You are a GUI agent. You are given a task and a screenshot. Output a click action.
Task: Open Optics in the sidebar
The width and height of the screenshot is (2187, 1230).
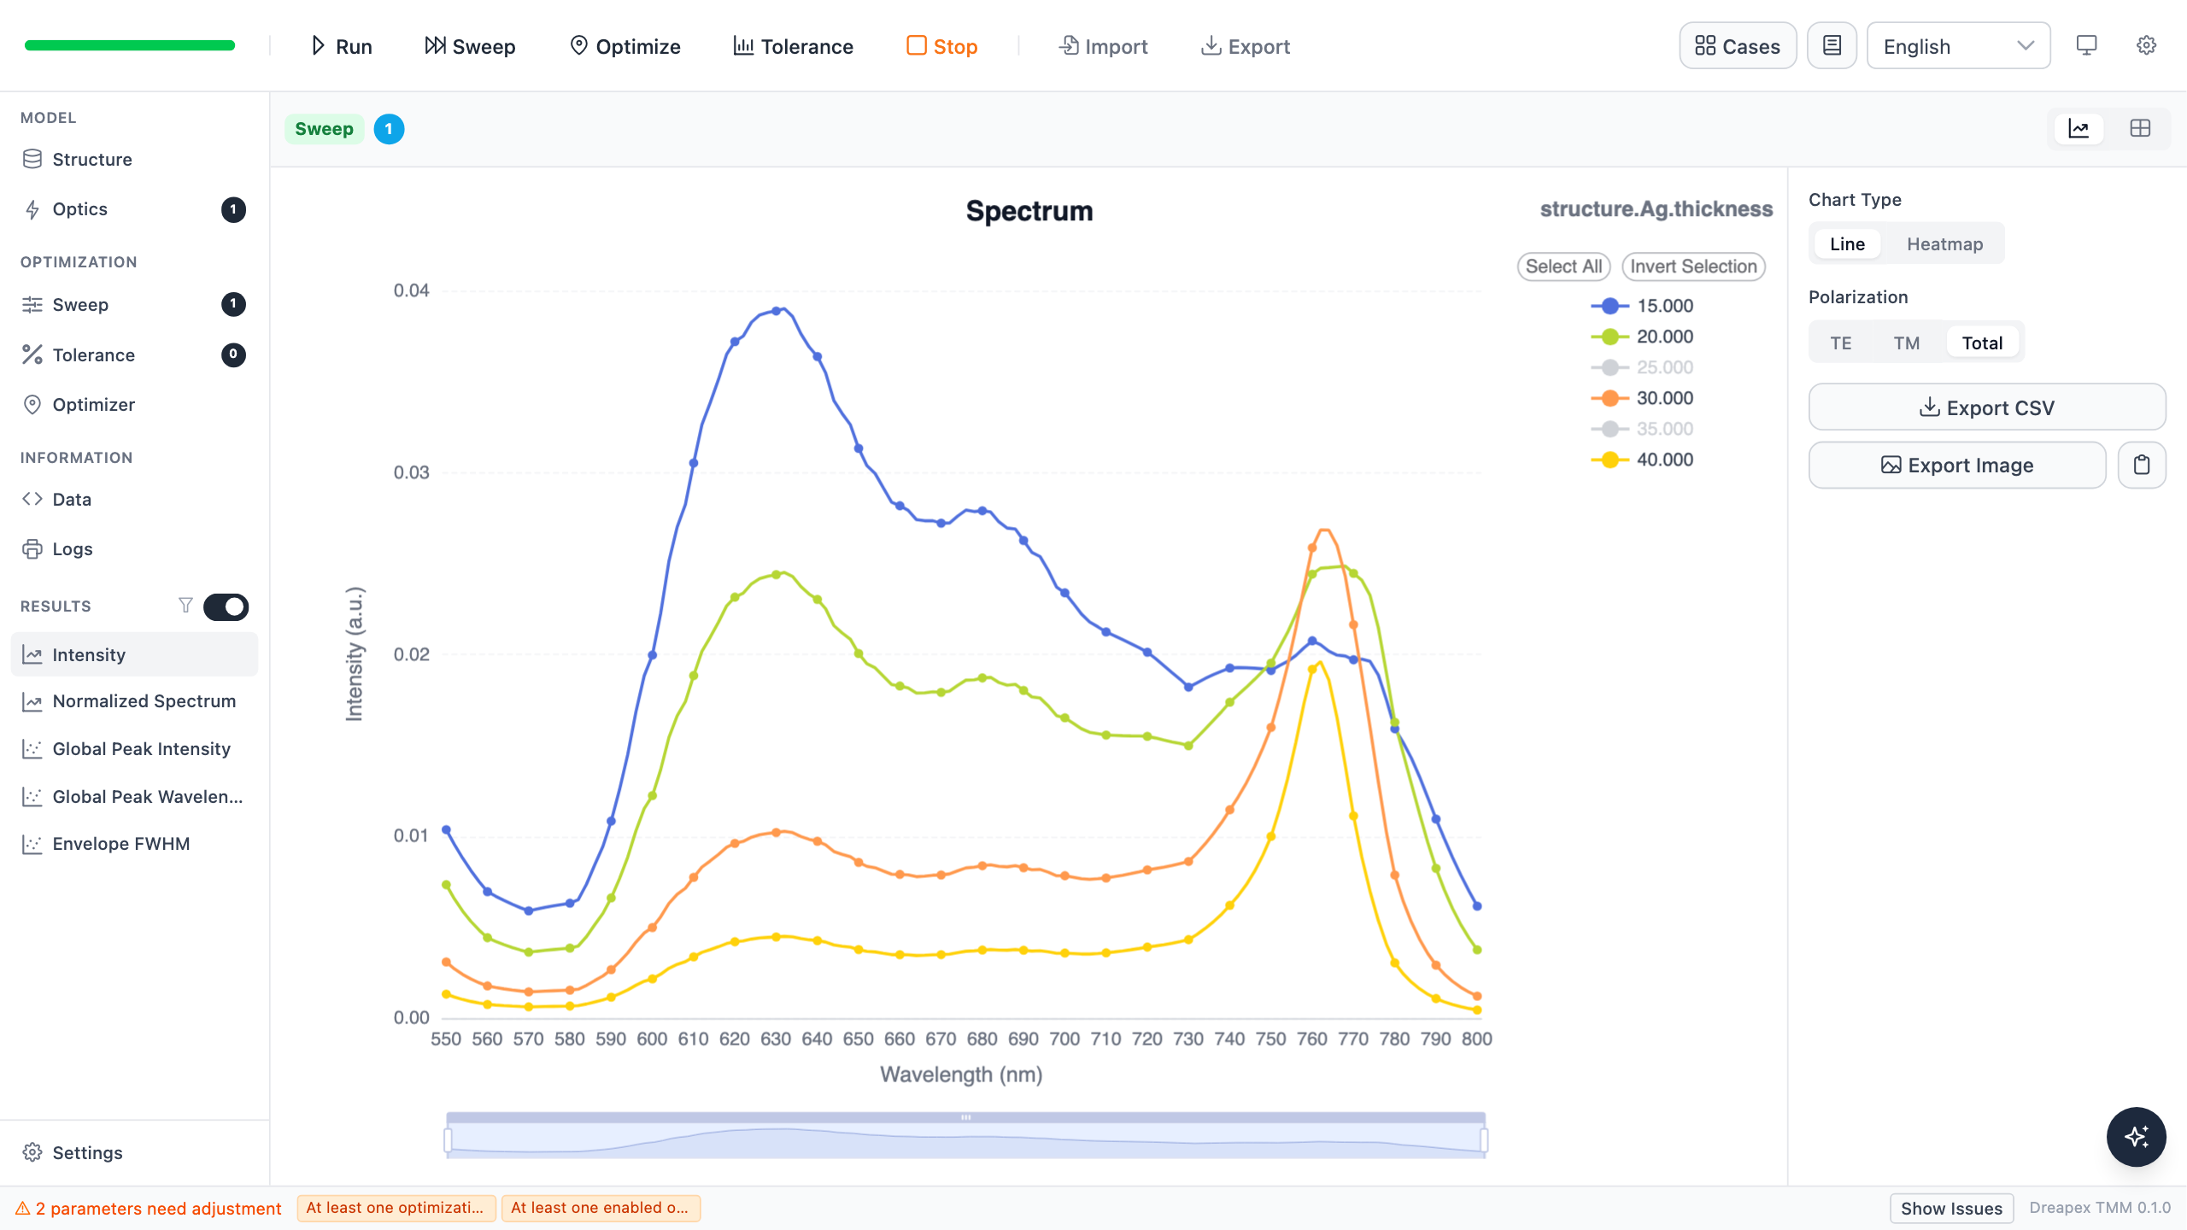134,209
